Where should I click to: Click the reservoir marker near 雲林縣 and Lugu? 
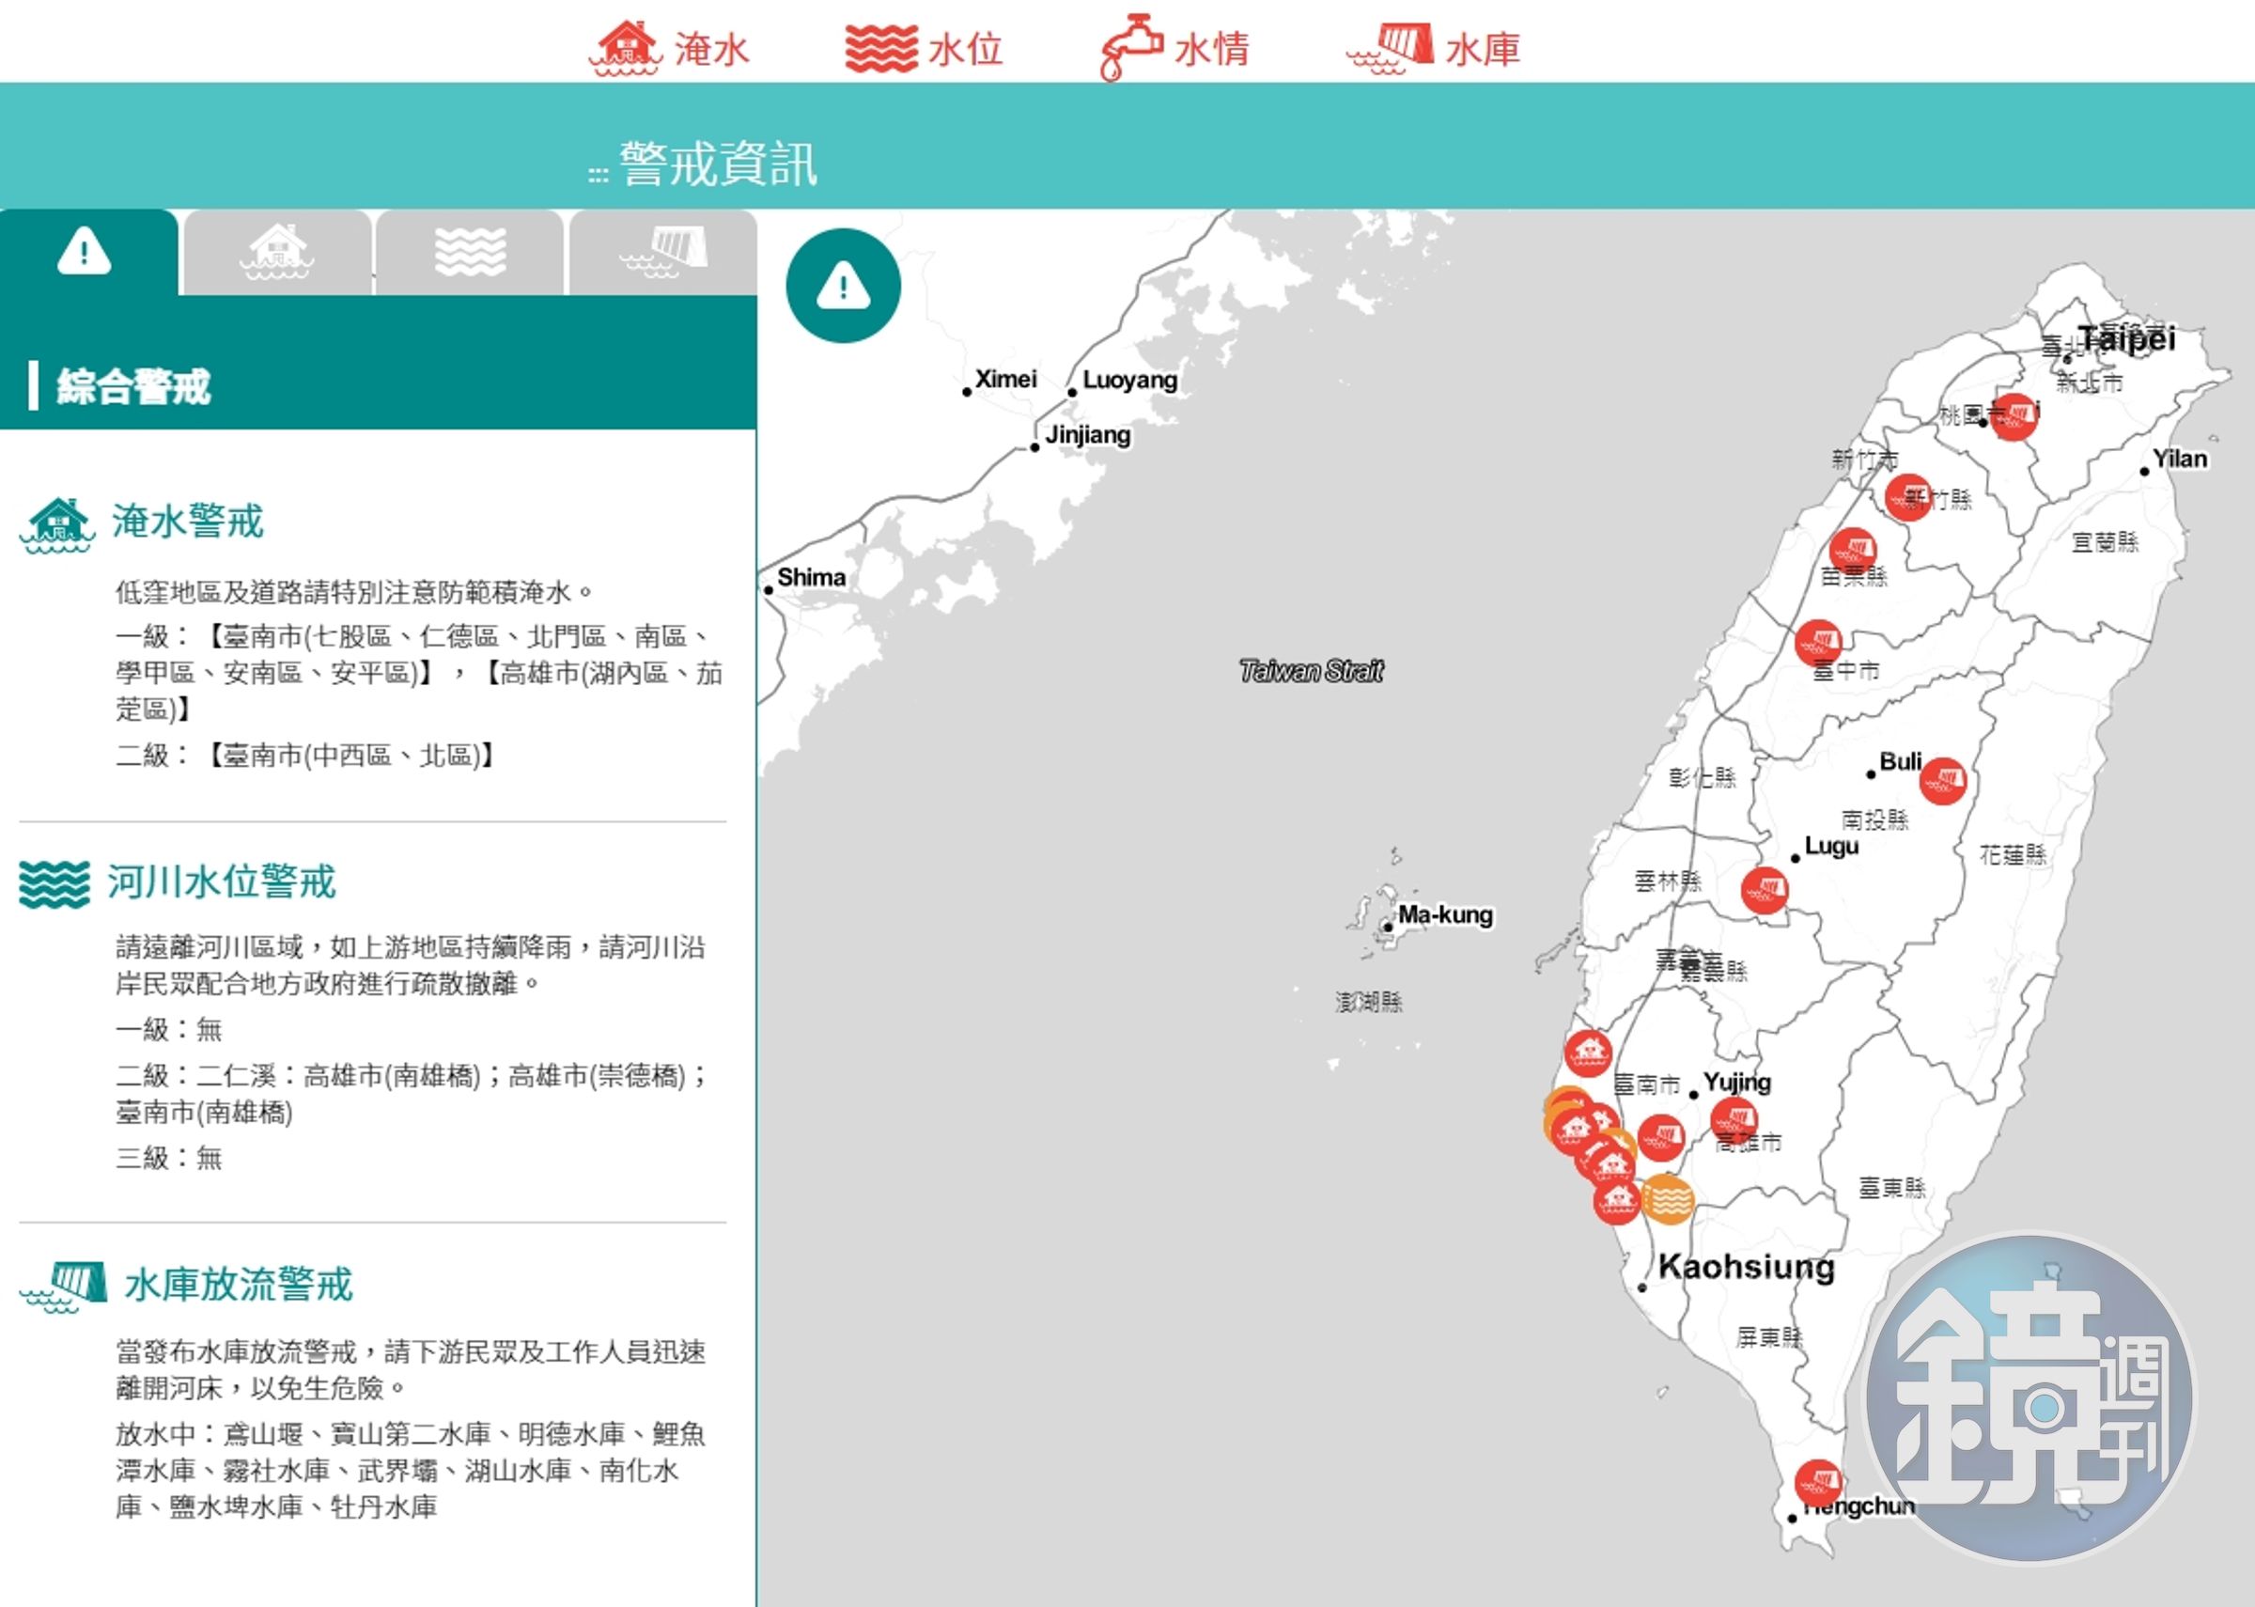1765,890
